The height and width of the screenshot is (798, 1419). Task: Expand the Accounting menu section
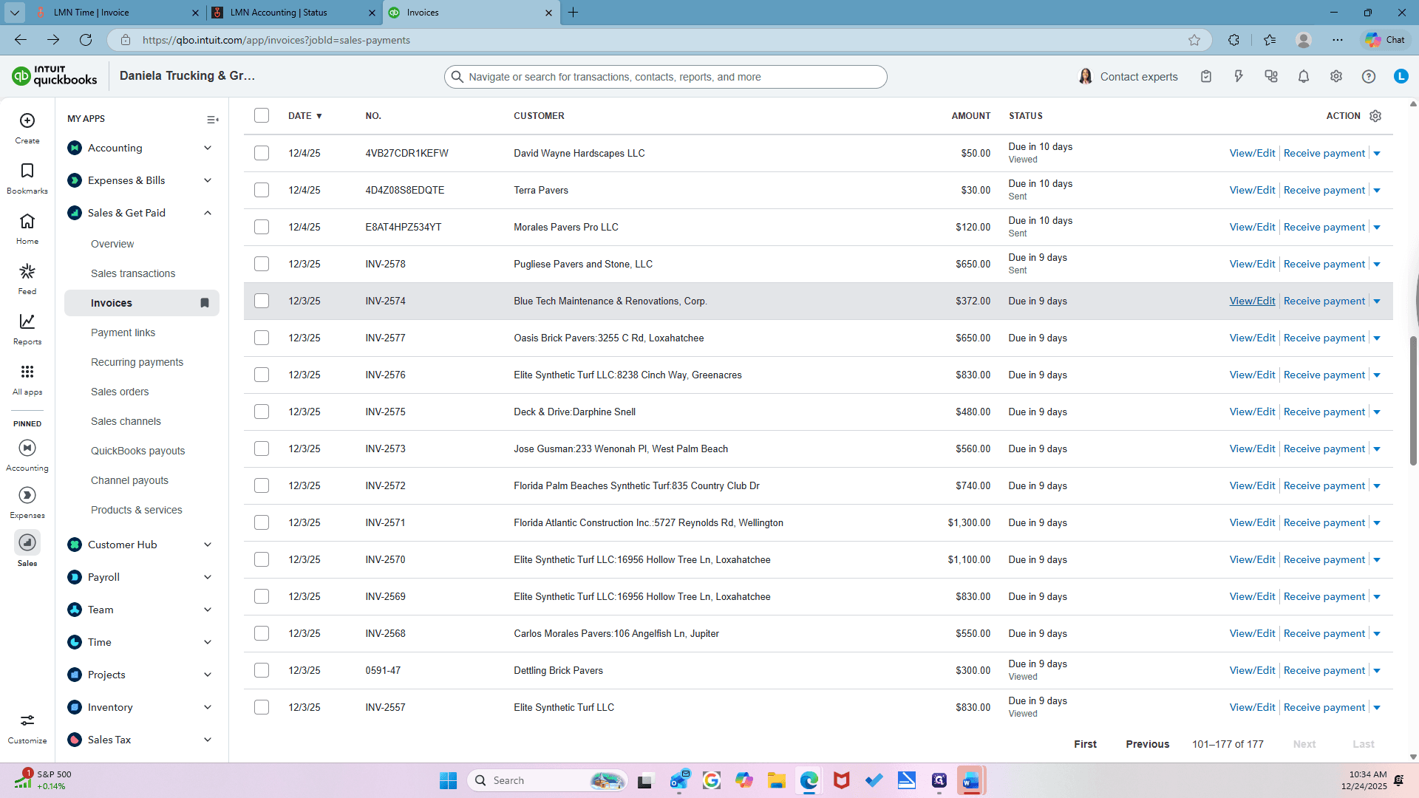click(x=208, y=148)
